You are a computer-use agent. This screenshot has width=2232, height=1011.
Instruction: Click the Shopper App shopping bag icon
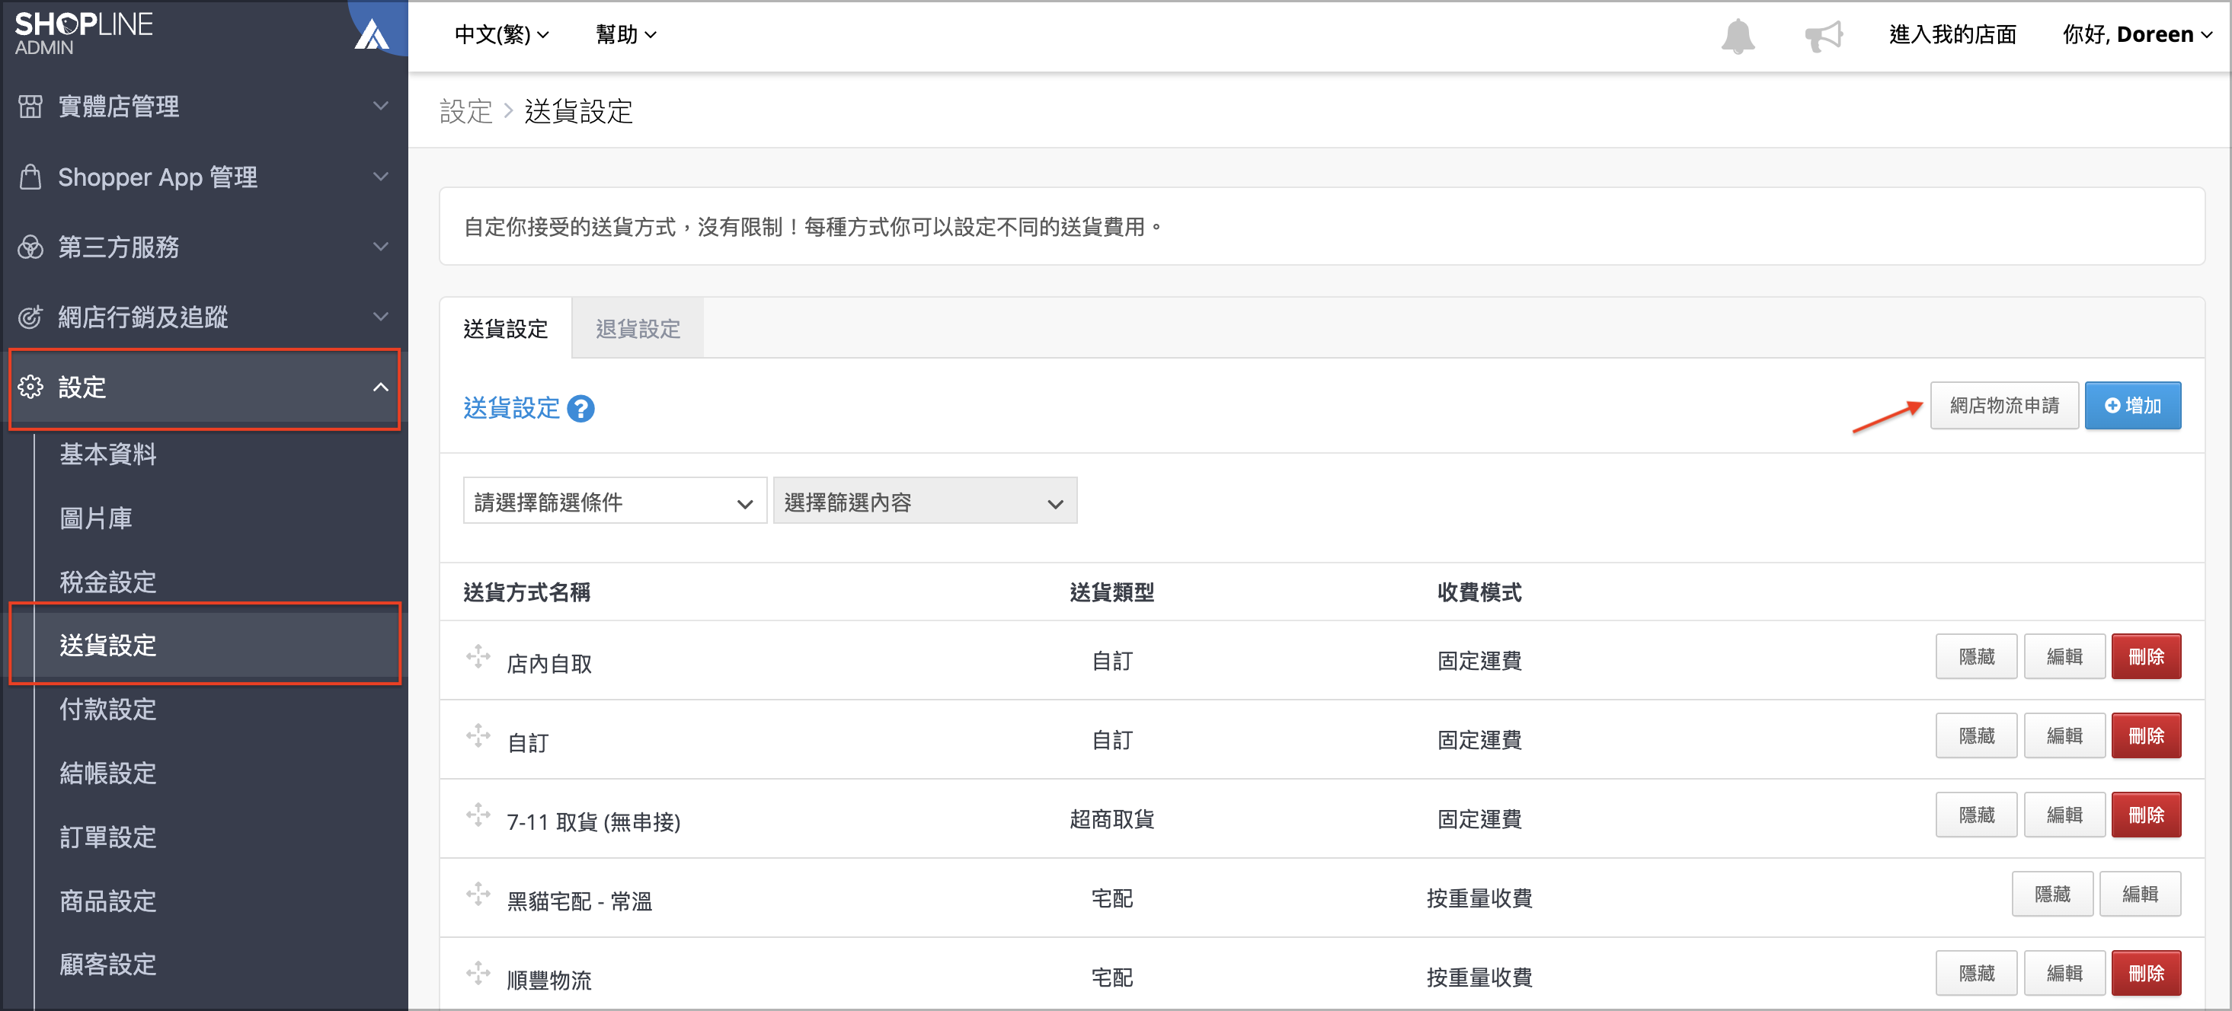tap(30, 177)
